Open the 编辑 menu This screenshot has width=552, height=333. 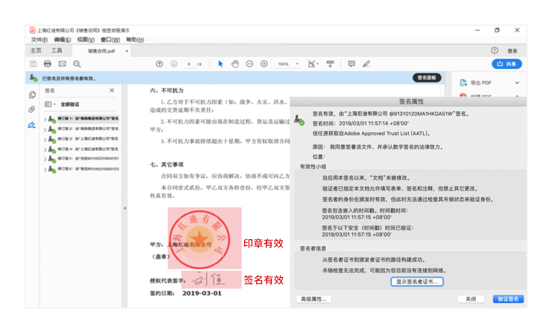62,40
